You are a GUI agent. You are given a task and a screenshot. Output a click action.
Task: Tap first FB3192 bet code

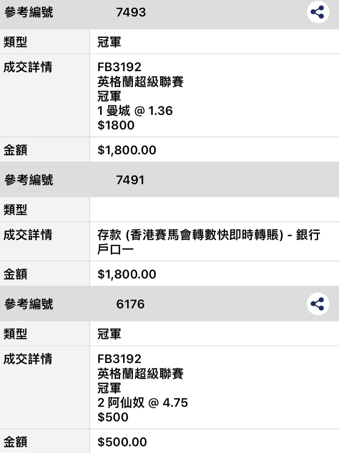119,67
